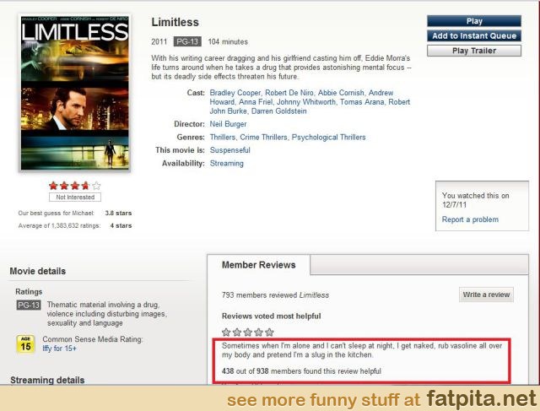The image size is (540, 411).
Task: Click the blue Play button
Action: coord(474,21)
